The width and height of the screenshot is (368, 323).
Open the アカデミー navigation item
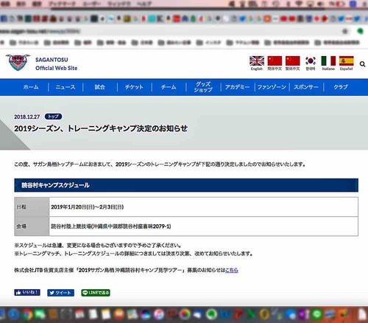237,87
